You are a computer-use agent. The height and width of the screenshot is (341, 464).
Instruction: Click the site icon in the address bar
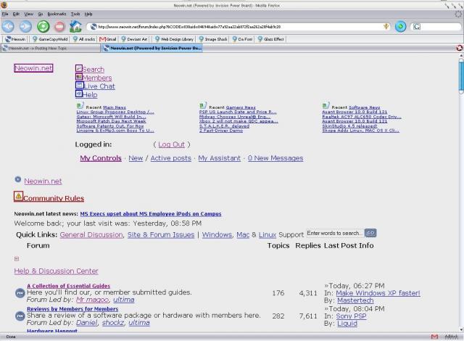point(94,27)
